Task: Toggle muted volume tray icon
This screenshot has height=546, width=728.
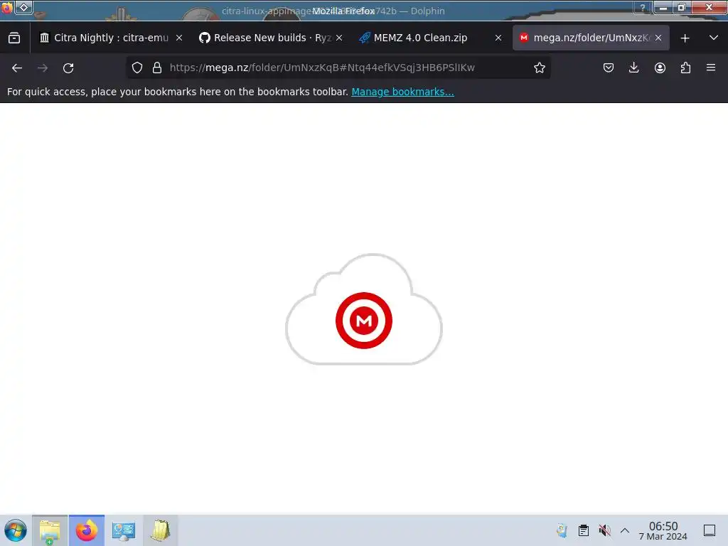Action: [604, 530]
